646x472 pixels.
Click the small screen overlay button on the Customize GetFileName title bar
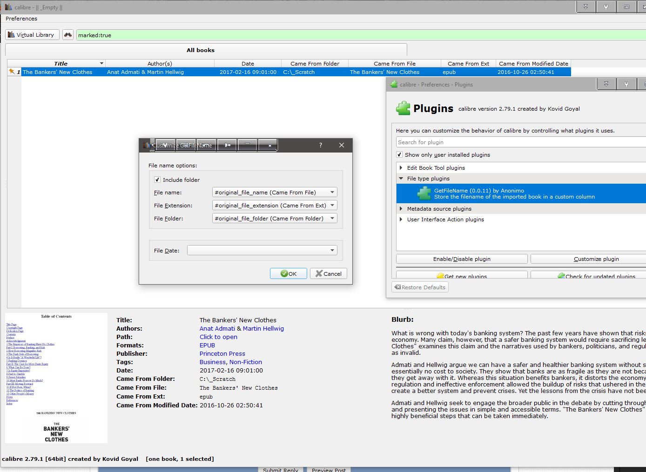[x=186, y=145]
